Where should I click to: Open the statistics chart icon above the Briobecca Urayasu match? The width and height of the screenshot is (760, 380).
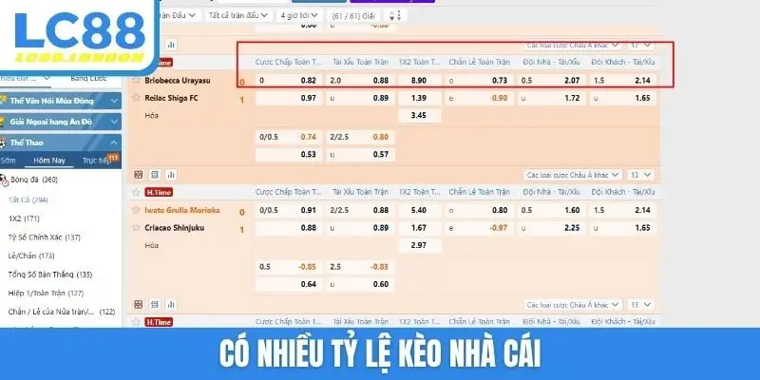[x=171, y=45]
